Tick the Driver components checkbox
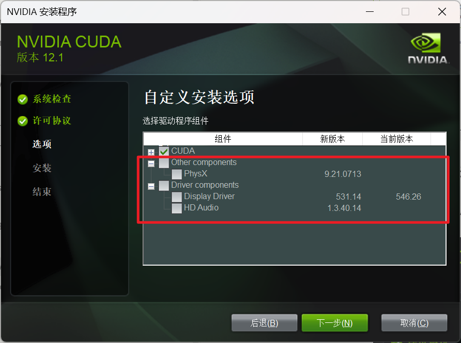This screenshot has width=461, height=343. click(164, 186)
